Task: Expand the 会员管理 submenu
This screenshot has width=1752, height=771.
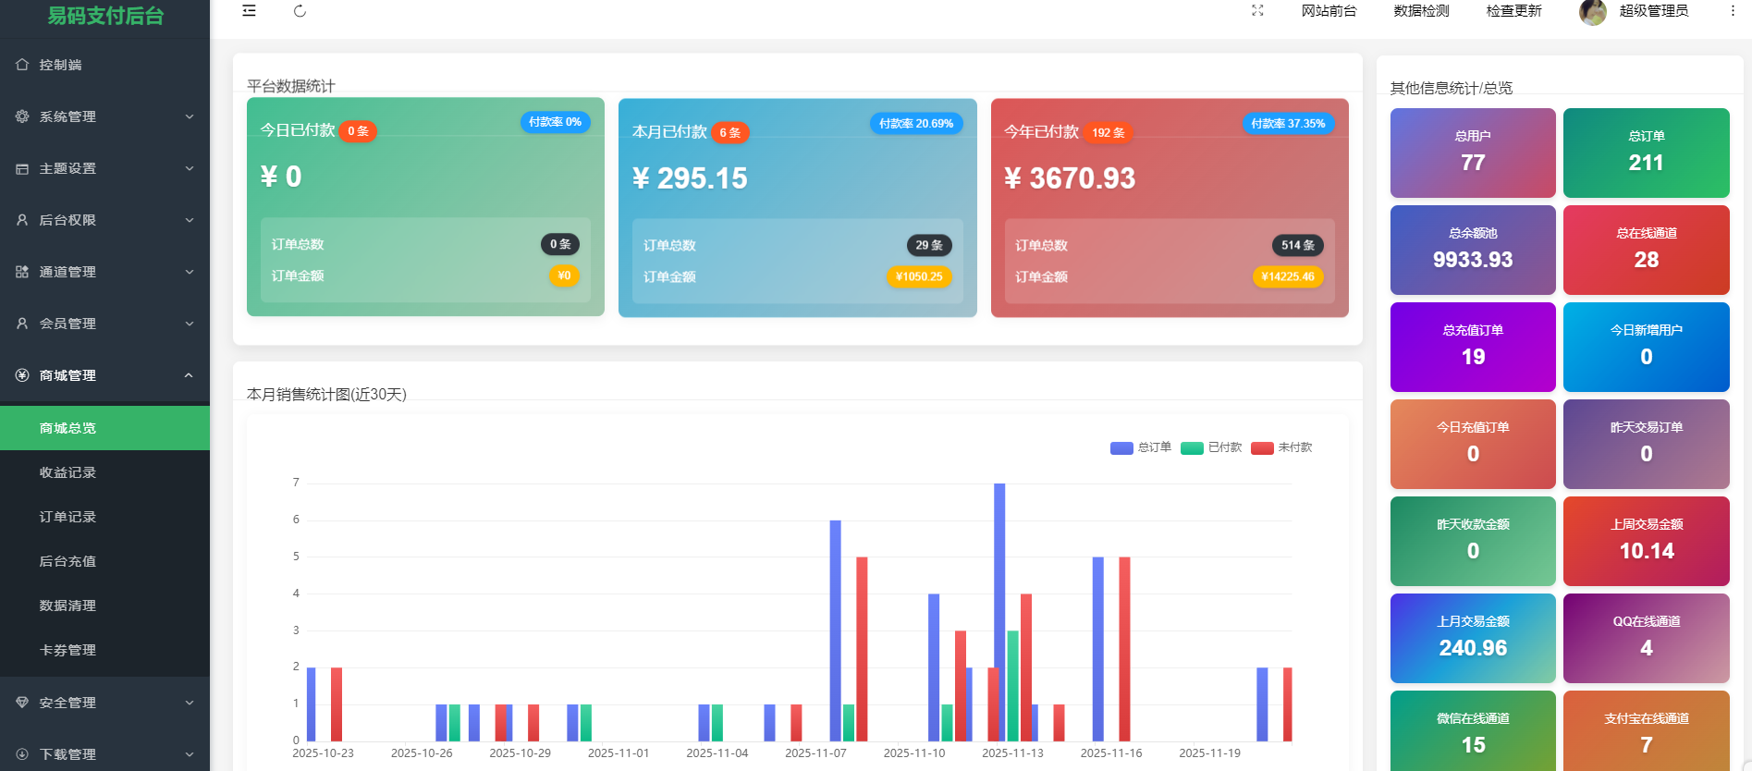Action: pos(104,324)
